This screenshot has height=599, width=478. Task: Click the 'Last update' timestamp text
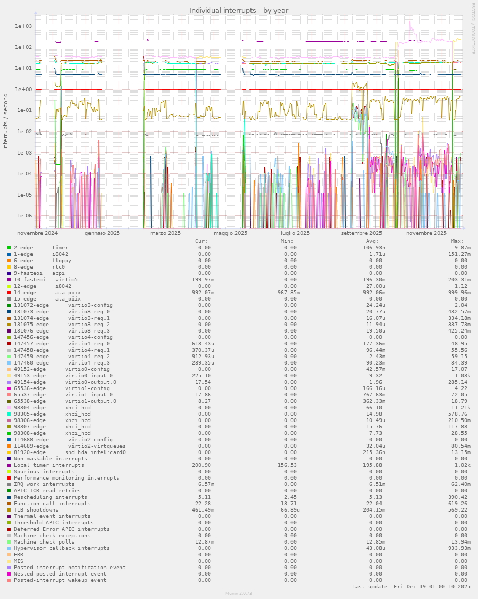(x=411, y=587)
